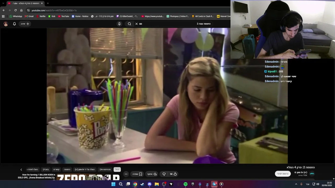The image size is (335, 188).
Task: Select the 'החממה' filter chip
Action: click(67, 169)
